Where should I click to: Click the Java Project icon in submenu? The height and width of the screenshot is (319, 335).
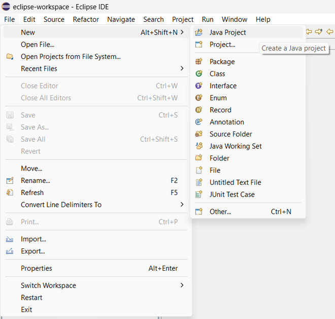199,33
